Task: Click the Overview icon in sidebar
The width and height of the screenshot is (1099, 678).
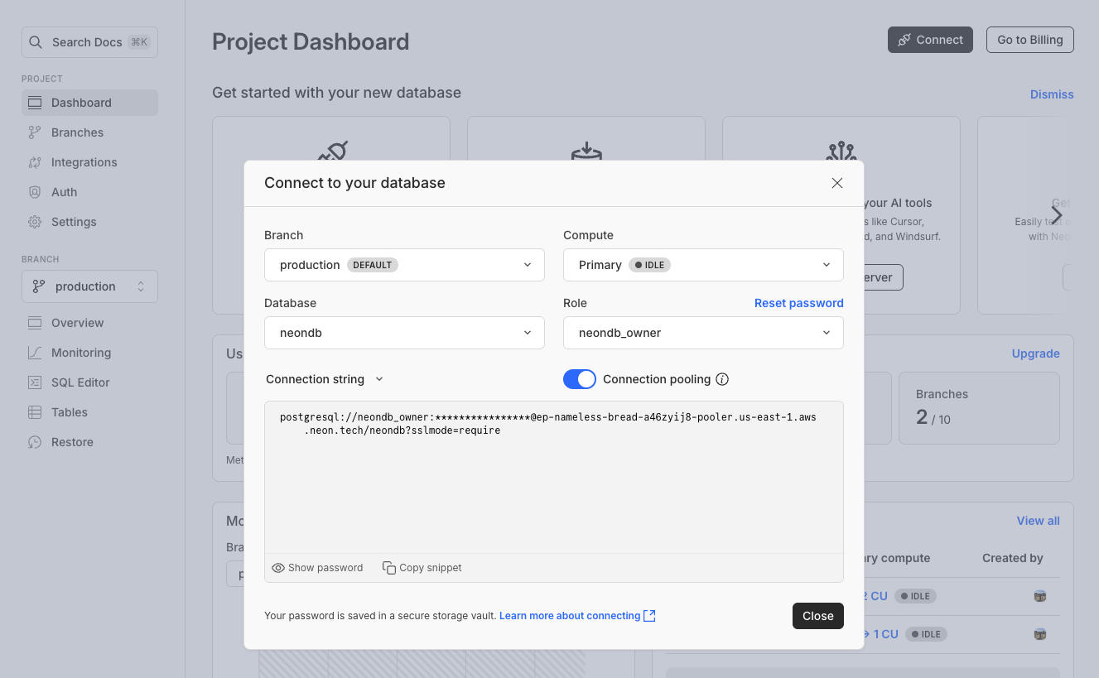Action: (35, 323)
